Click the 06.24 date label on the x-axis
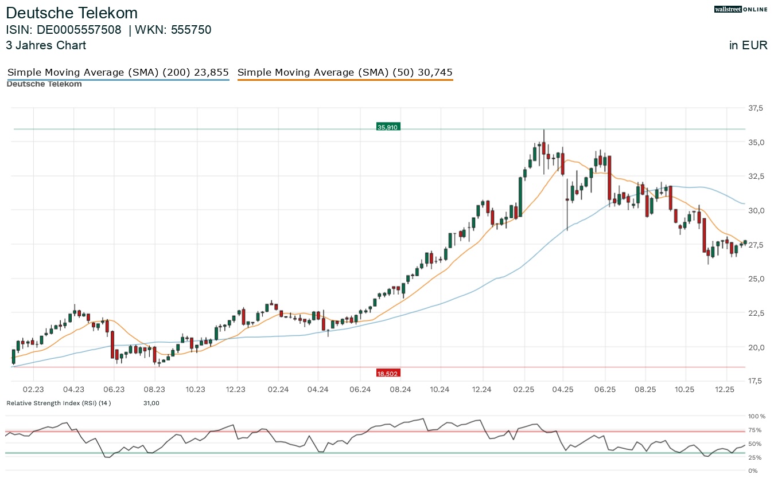 [x=359, y=389]
